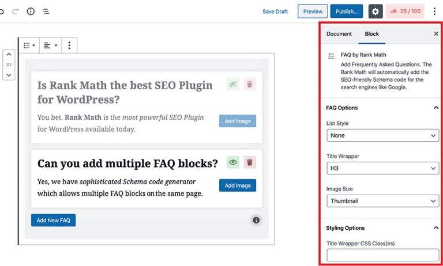Click the Add New FAQ button
This screenshot has height=266, width=443.
(53, 220)
